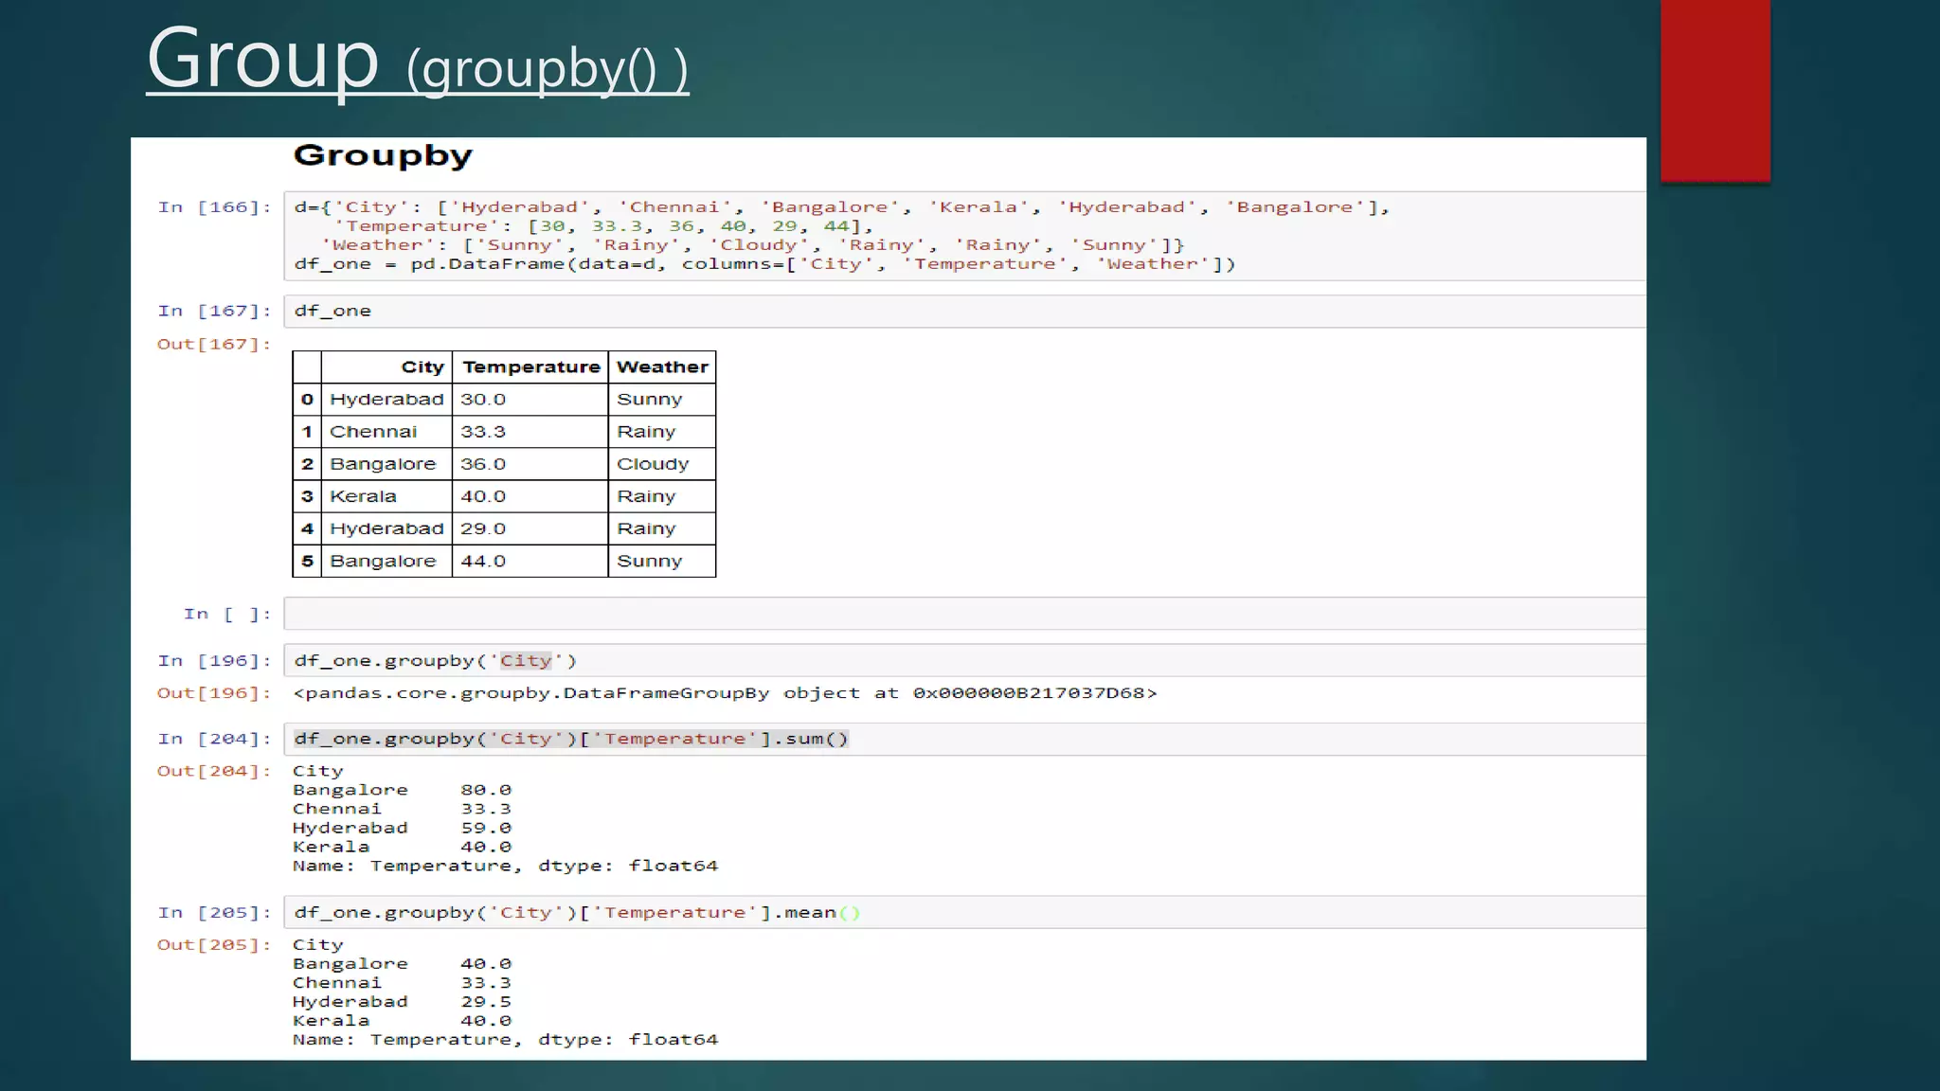Click the row index 0 in the table

307,400
